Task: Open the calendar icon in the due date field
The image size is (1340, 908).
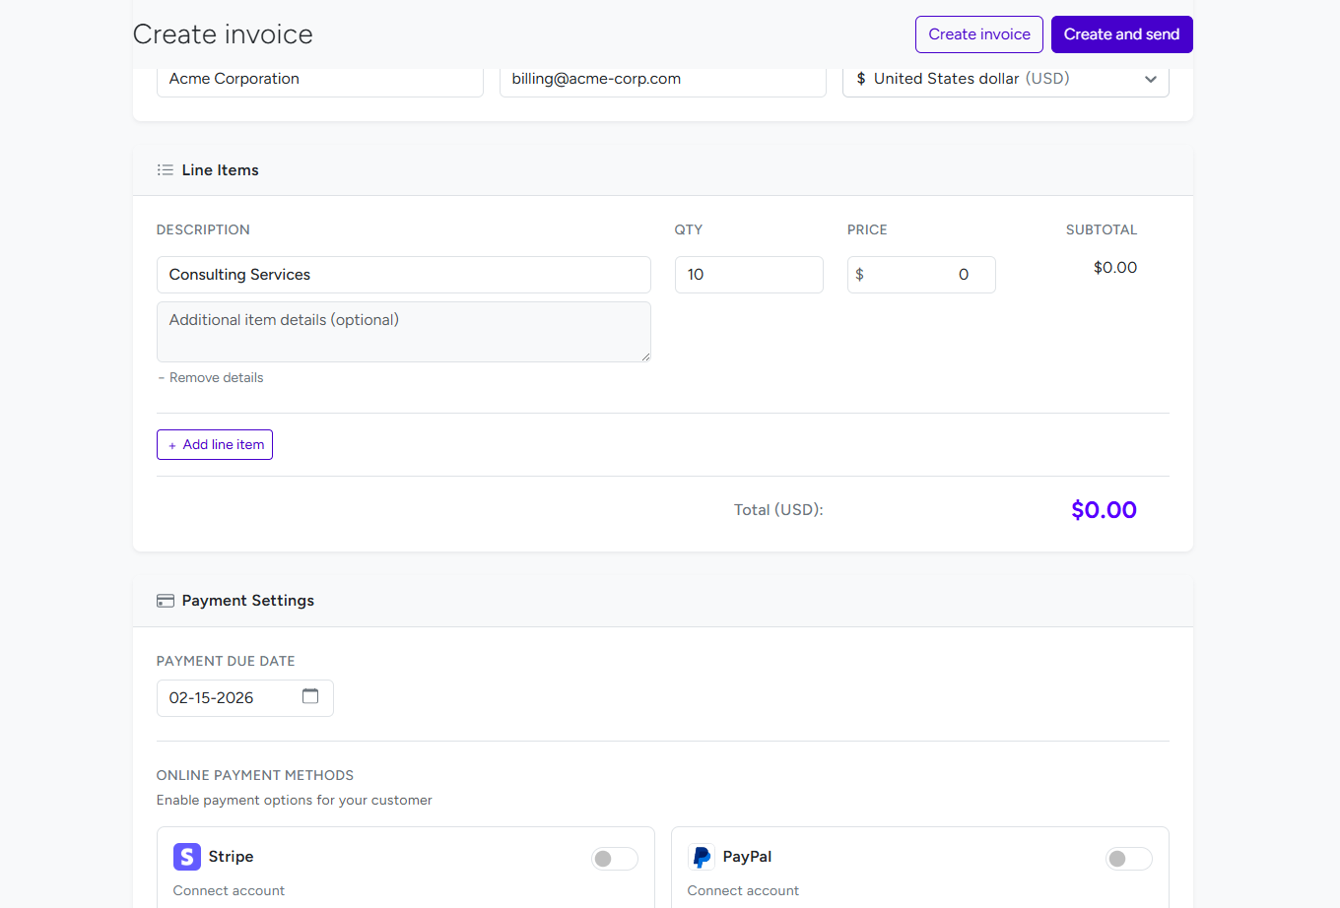Action: 310,695
